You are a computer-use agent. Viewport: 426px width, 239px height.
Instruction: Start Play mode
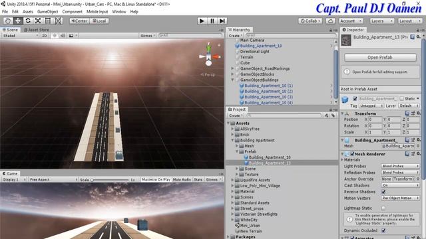pyautogui.click(x=202, y=21)
